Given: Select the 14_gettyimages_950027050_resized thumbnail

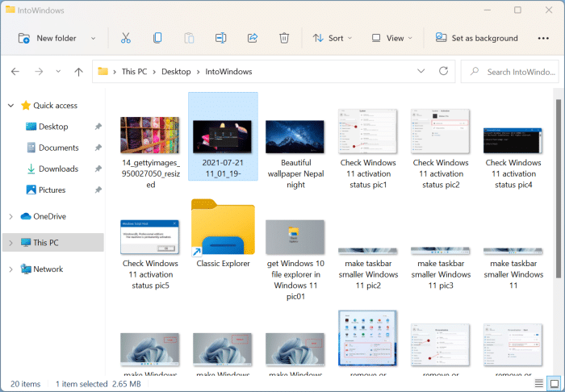Looking at the screenshot, I should tap(150, 135).
